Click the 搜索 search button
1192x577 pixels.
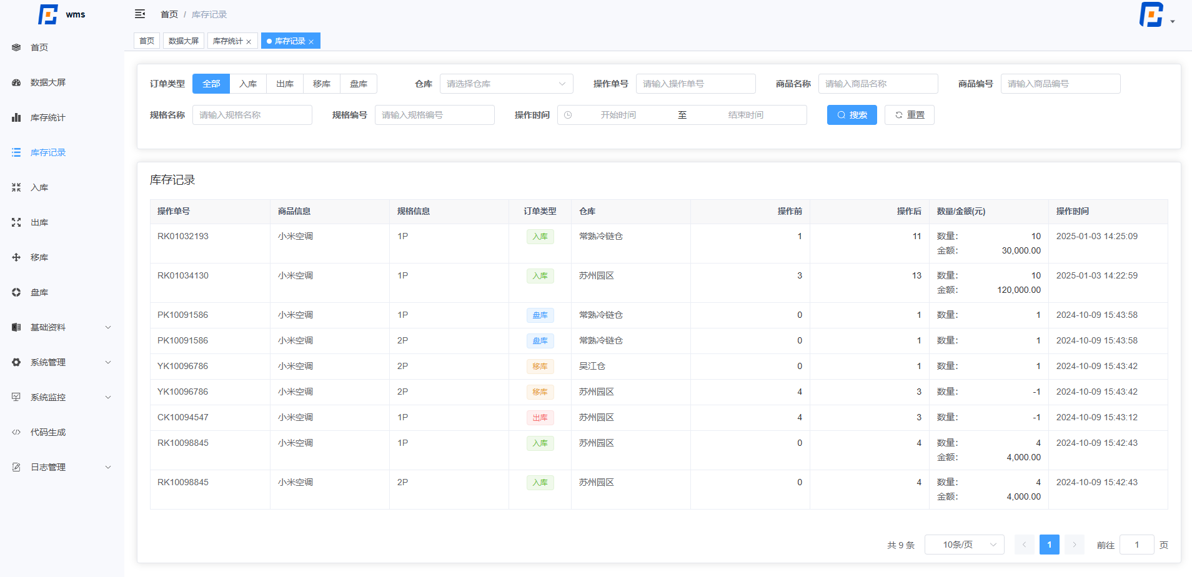point(852,115)
